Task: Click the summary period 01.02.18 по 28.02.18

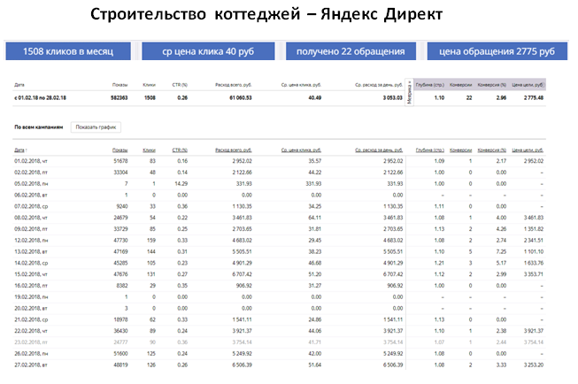Action: [40, 97]
